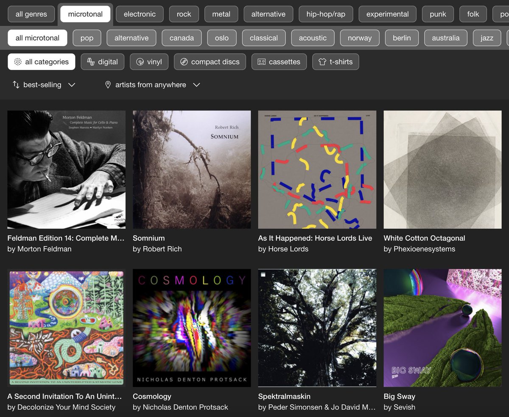Screen dimensions: 509x417
Task: Filter by the oslo tag
Action: click(x=222, y=38)
